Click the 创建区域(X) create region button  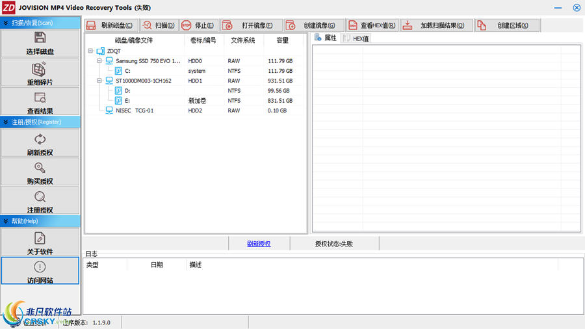pos(506,25)
